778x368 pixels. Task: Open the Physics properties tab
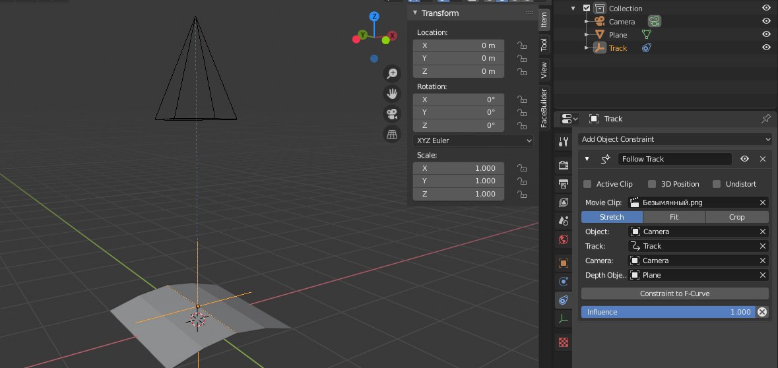point(563,282)
